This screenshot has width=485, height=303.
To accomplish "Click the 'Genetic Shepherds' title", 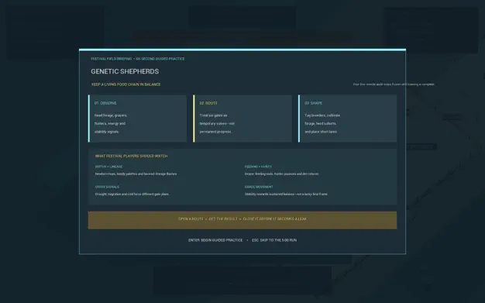I will [x=125, y=71].
